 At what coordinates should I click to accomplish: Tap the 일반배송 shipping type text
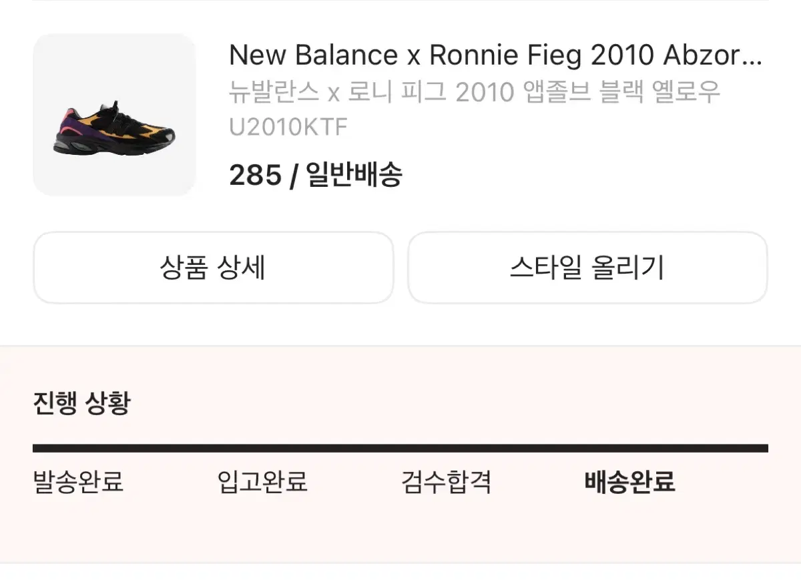(x=354, y=176)
